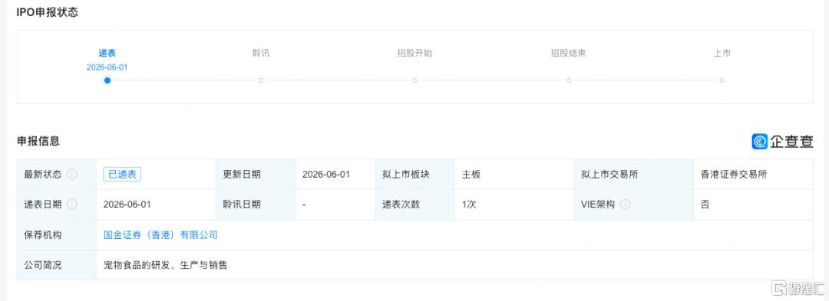The height and width of the screenshot is (301, 829).
Task: Click the 招股结束 stage label
Action: pyautogui.click(x=568, y=54)
